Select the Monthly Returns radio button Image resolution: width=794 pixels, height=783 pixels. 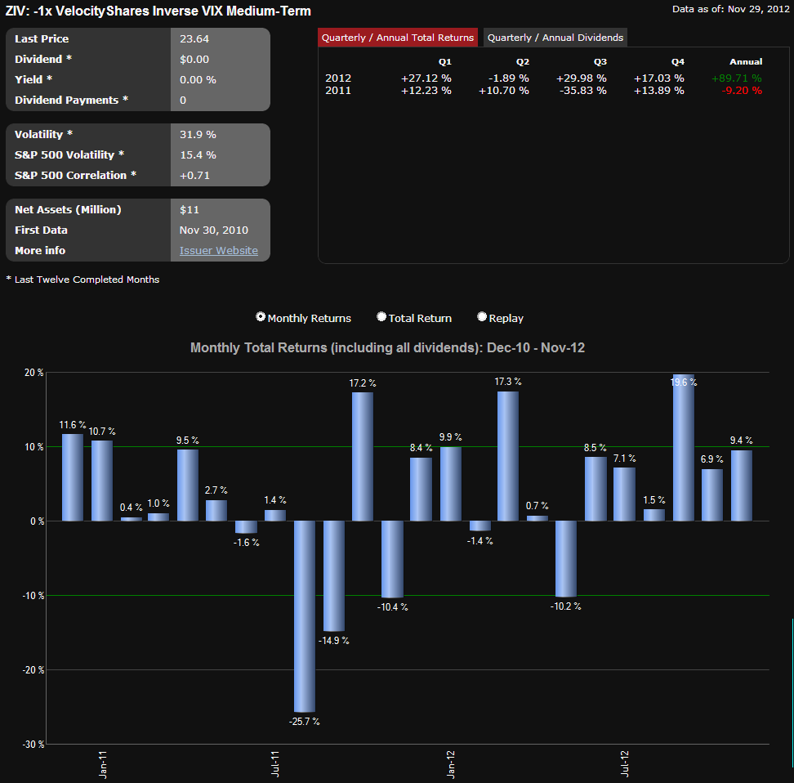(x=261, y=317)
